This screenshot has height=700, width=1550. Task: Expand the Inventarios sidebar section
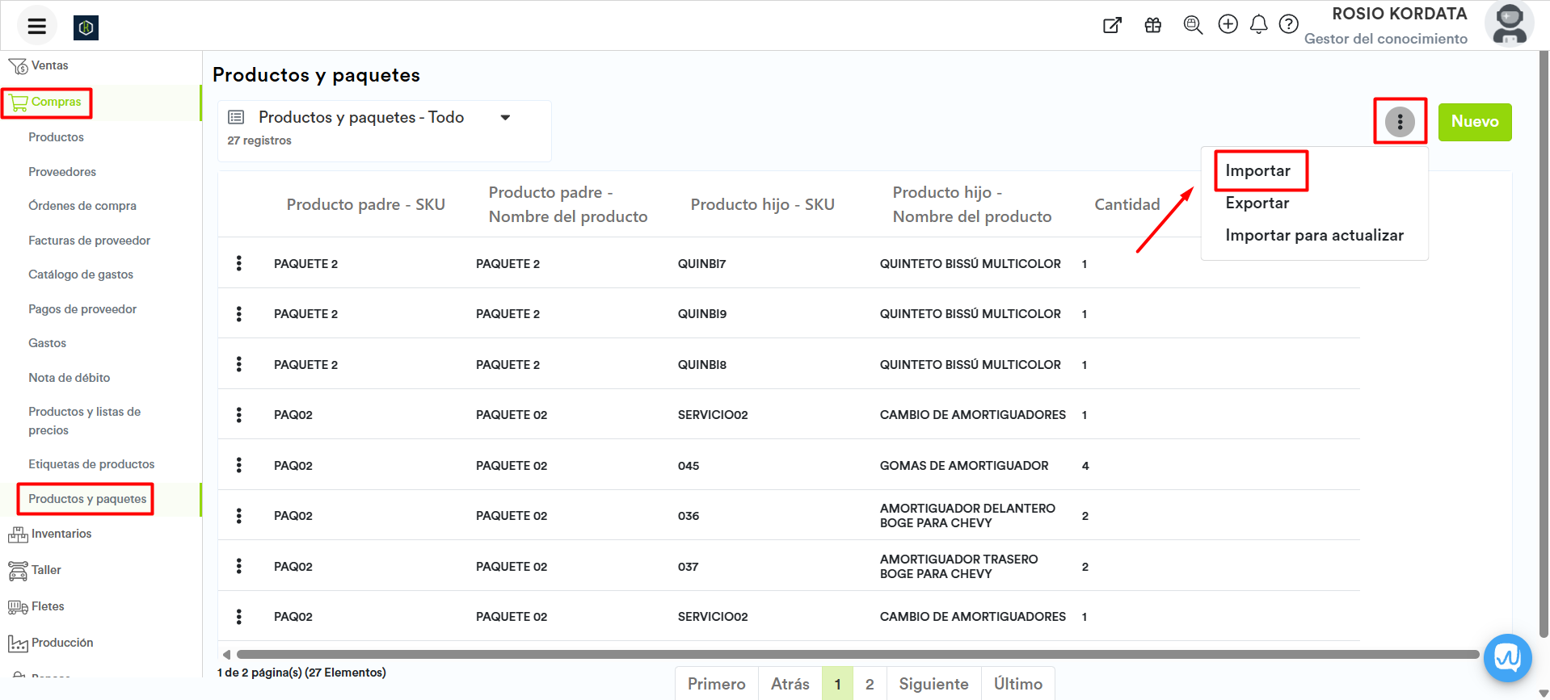(61, 534)
